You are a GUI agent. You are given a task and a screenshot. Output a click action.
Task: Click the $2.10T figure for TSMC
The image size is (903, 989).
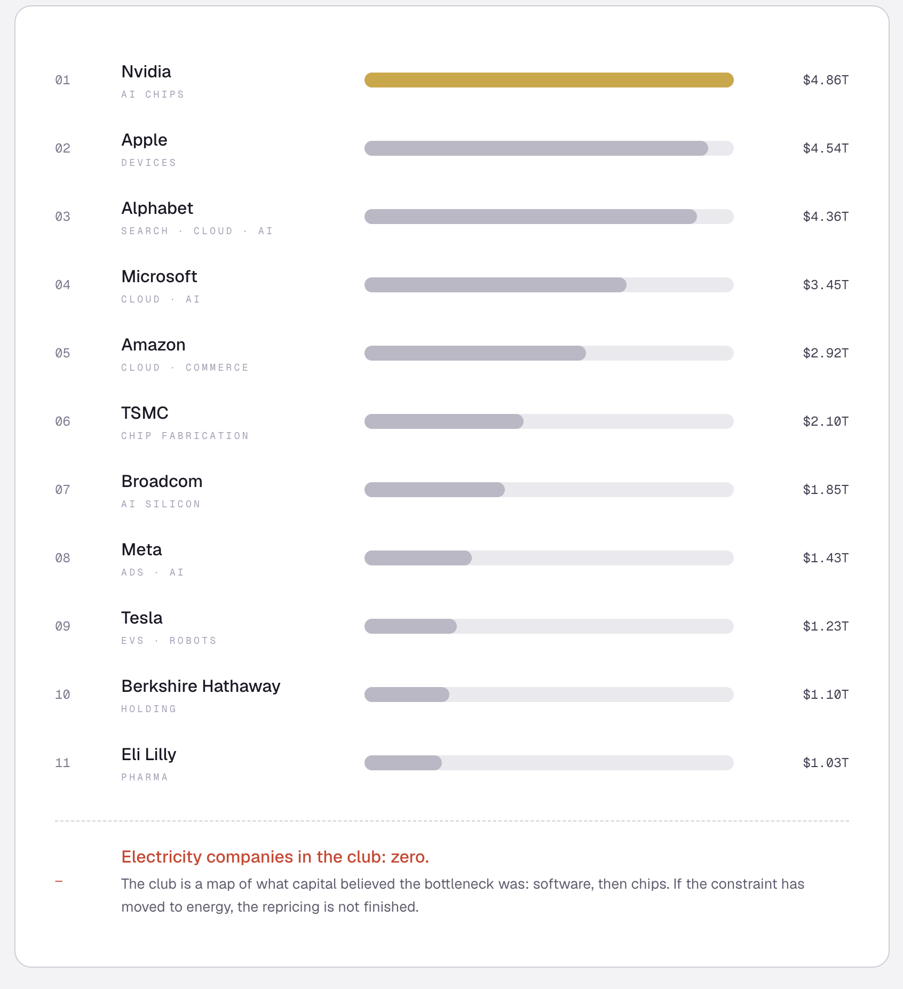[x=826, y=421]
